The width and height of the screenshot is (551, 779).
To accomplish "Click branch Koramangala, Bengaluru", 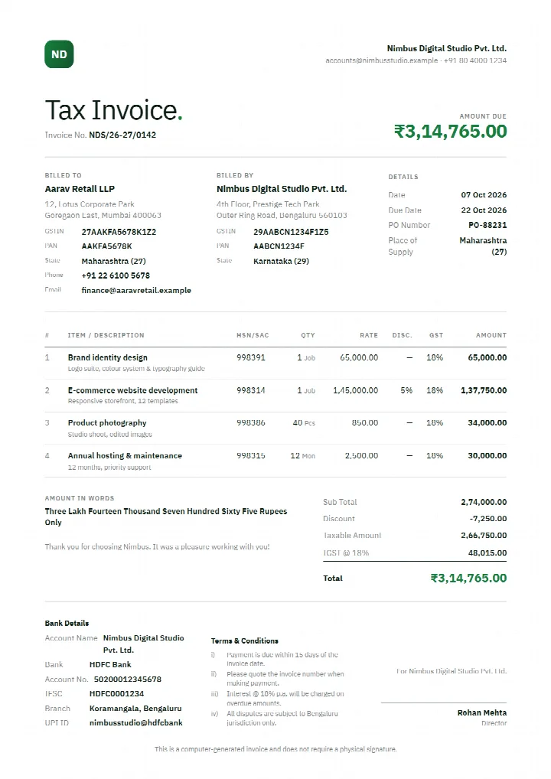I will point(135,709).
